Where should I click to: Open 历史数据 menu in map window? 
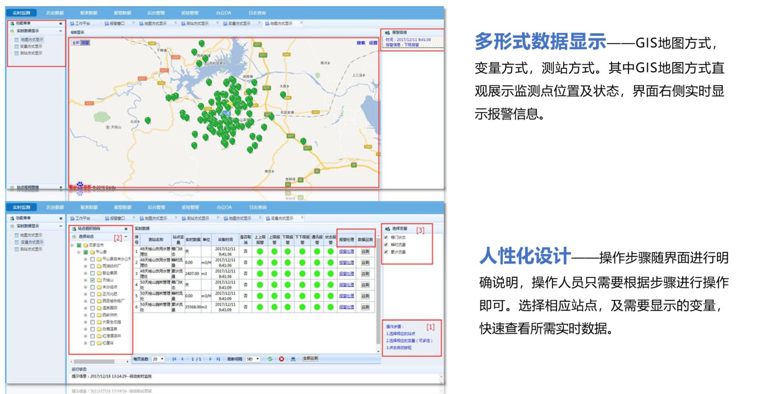[55, 13]
